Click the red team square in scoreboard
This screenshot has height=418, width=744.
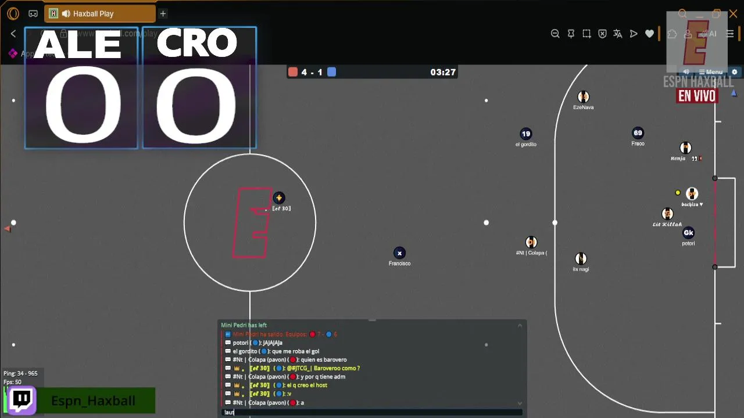tap(293, 72)
